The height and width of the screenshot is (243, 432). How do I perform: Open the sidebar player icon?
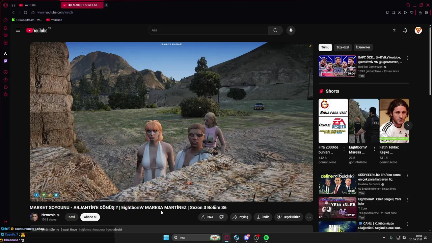5,72
